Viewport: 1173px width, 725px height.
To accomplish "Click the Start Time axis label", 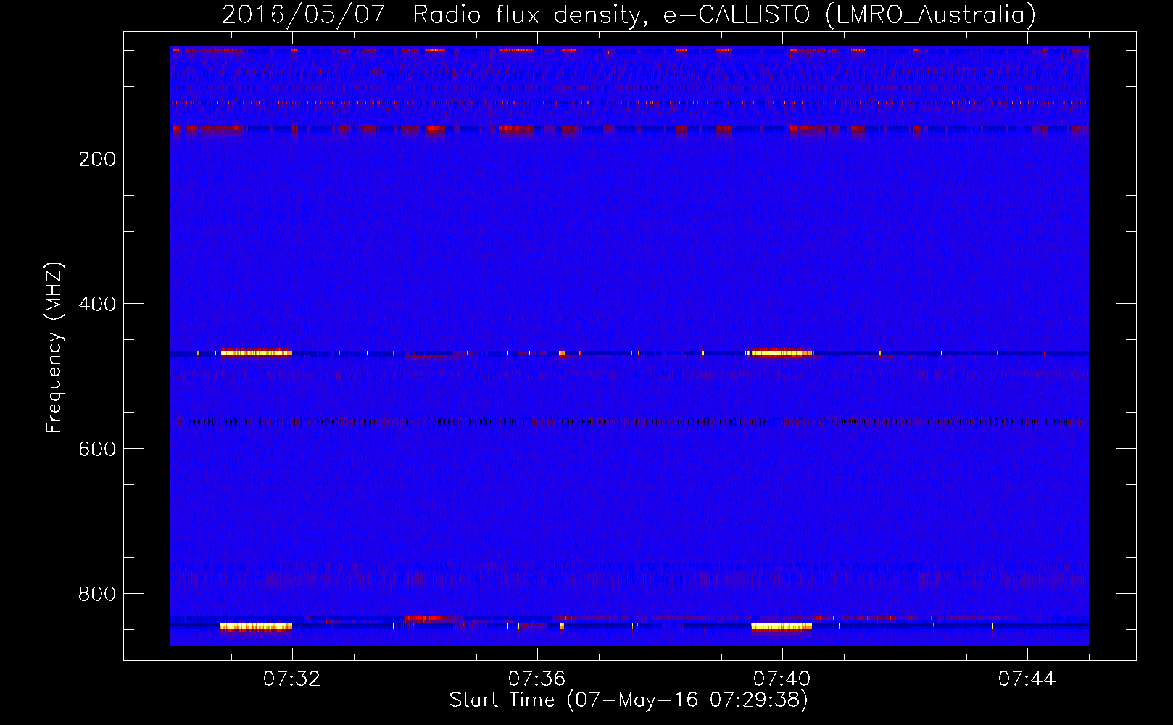I will [629, 700].
